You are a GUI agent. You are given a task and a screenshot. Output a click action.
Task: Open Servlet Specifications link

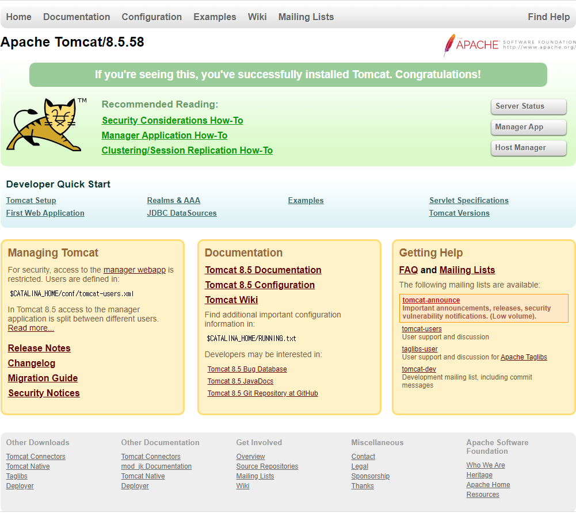coord(469,201)
